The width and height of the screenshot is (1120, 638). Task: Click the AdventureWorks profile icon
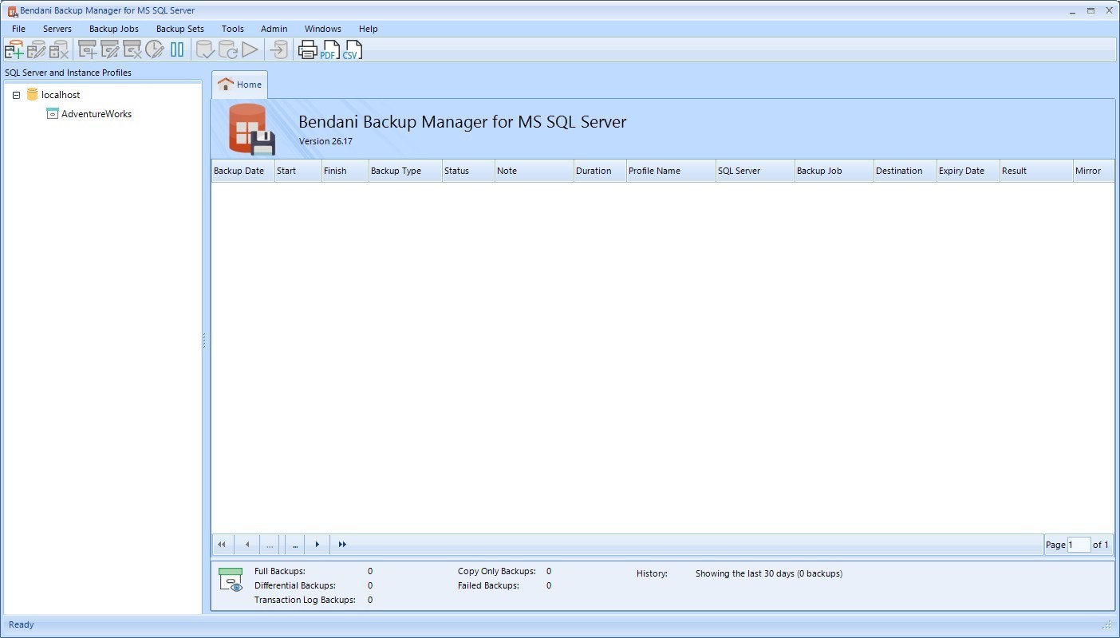pos(53,114)
